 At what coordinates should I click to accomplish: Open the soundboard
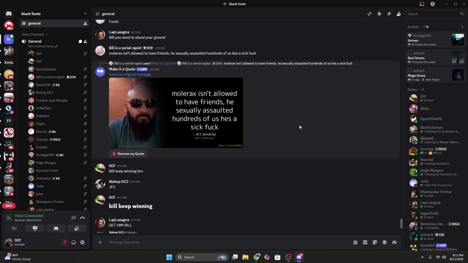click(77, 228)
